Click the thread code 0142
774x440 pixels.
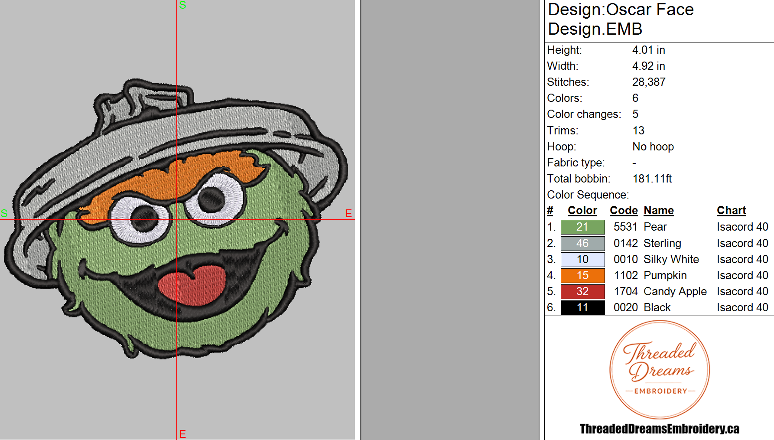tap(625, 243)
